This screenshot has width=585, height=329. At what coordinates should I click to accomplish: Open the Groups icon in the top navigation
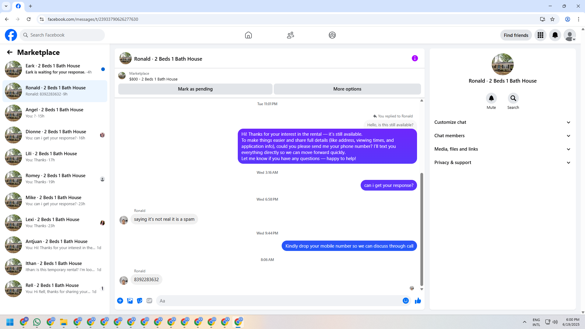coord(332,35)
